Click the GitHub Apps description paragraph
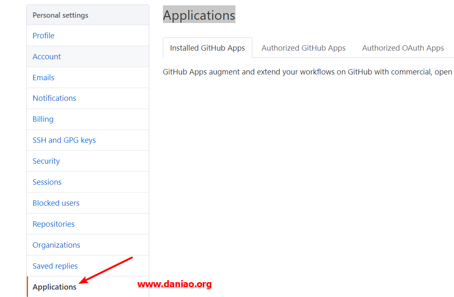Viewport: 454px width, 297px height. click(x=308, y=72)
